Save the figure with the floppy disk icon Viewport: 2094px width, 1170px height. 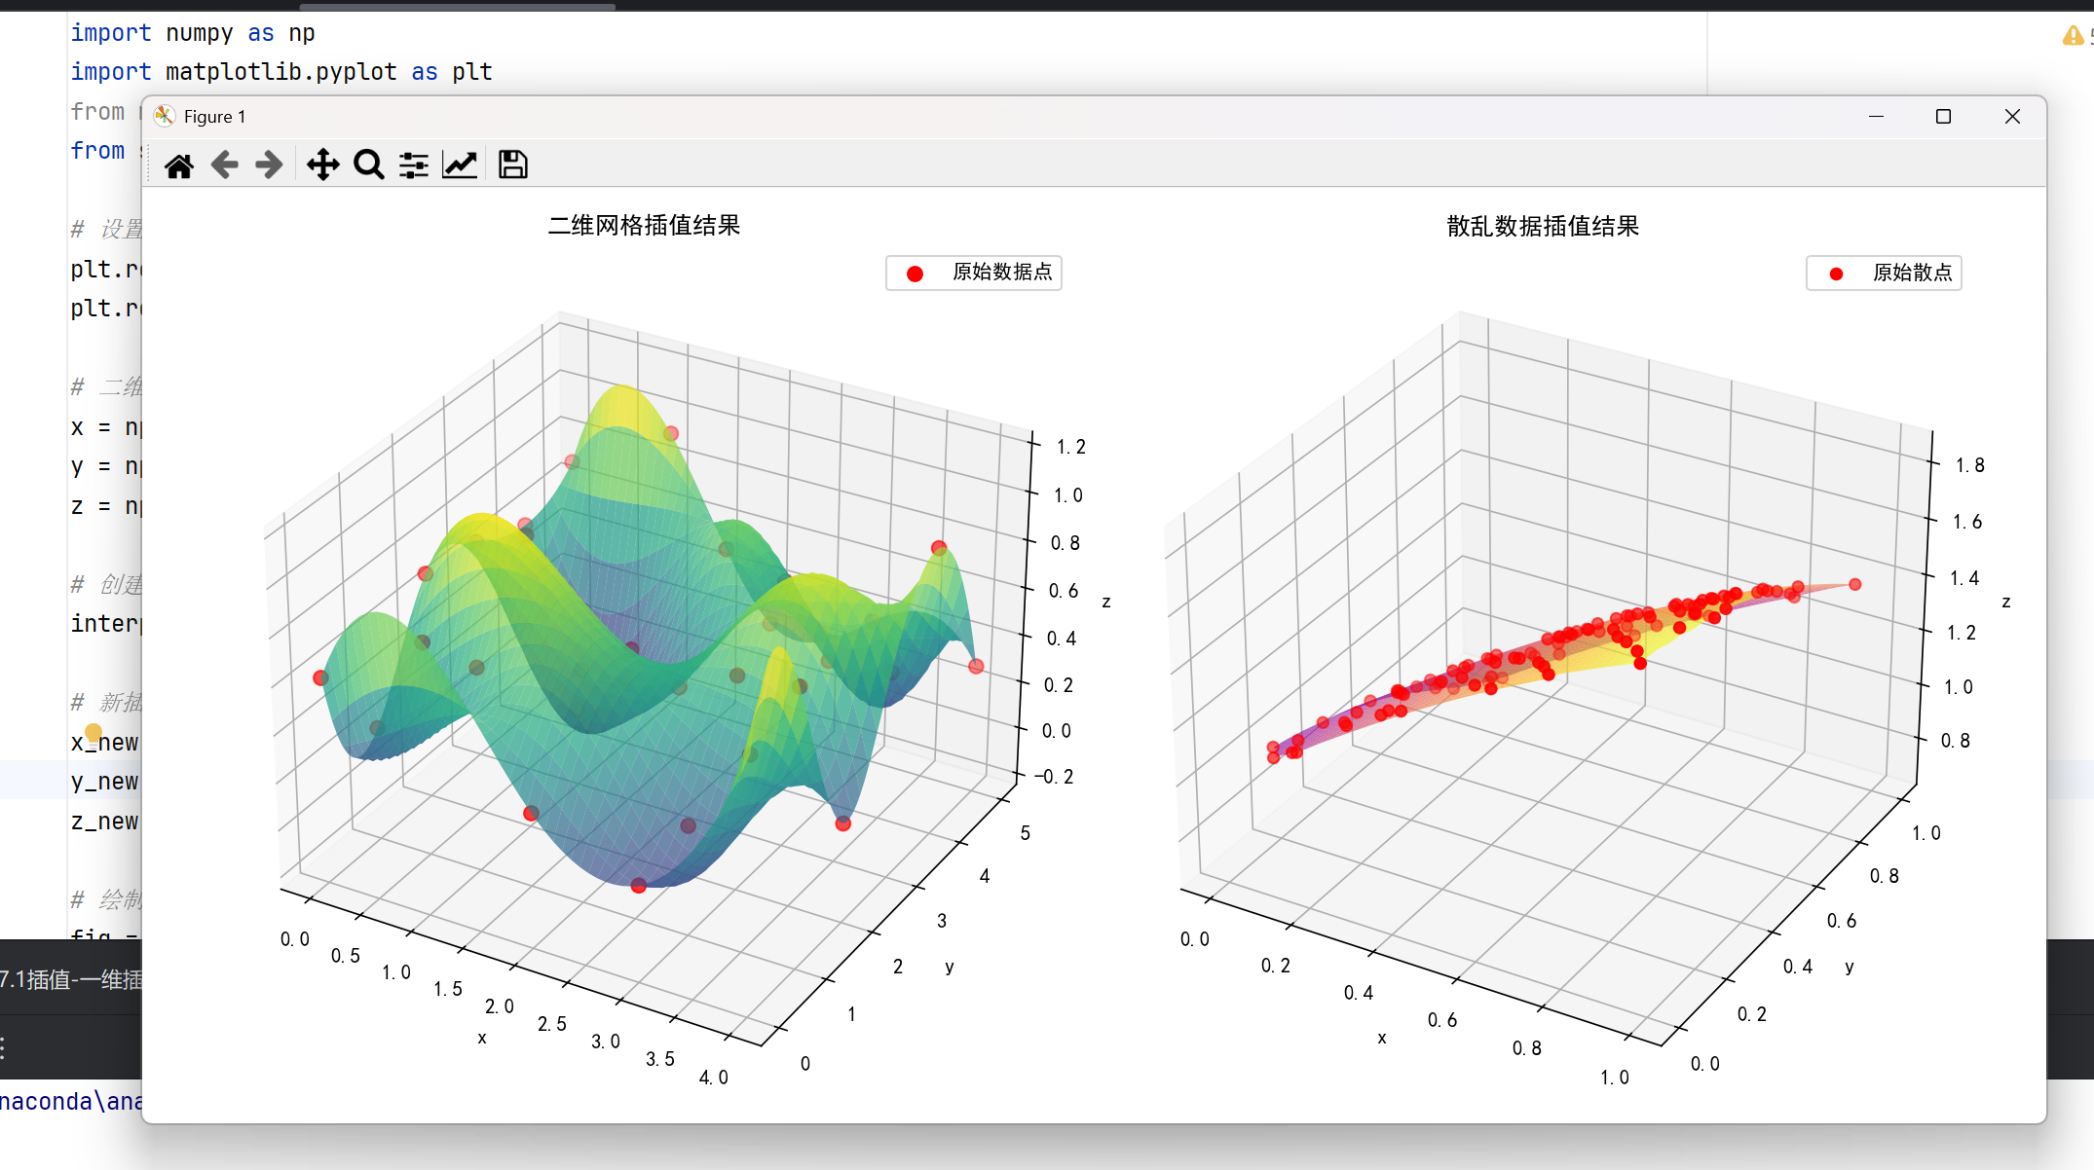click(x=512, y=165)
